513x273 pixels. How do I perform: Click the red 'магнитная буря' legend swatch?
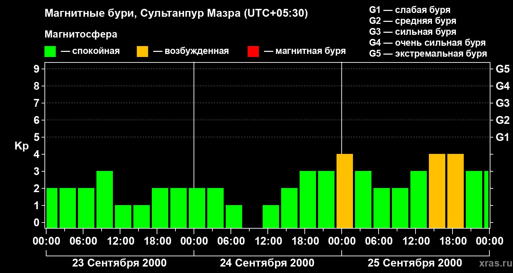pyautogui.click(x=253, y=52)
